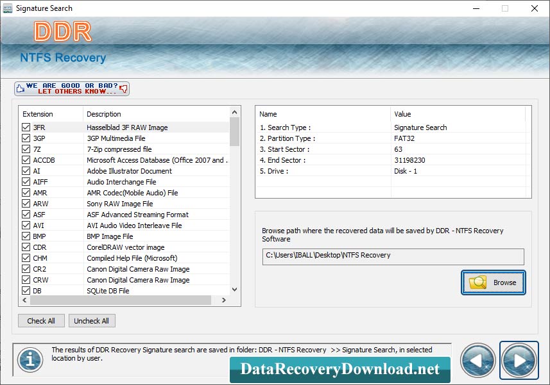Uncheck the 3GP extension checkbox
Viewport: 550px width, 385px height.
pyautogui.click(x=26, y=138)
